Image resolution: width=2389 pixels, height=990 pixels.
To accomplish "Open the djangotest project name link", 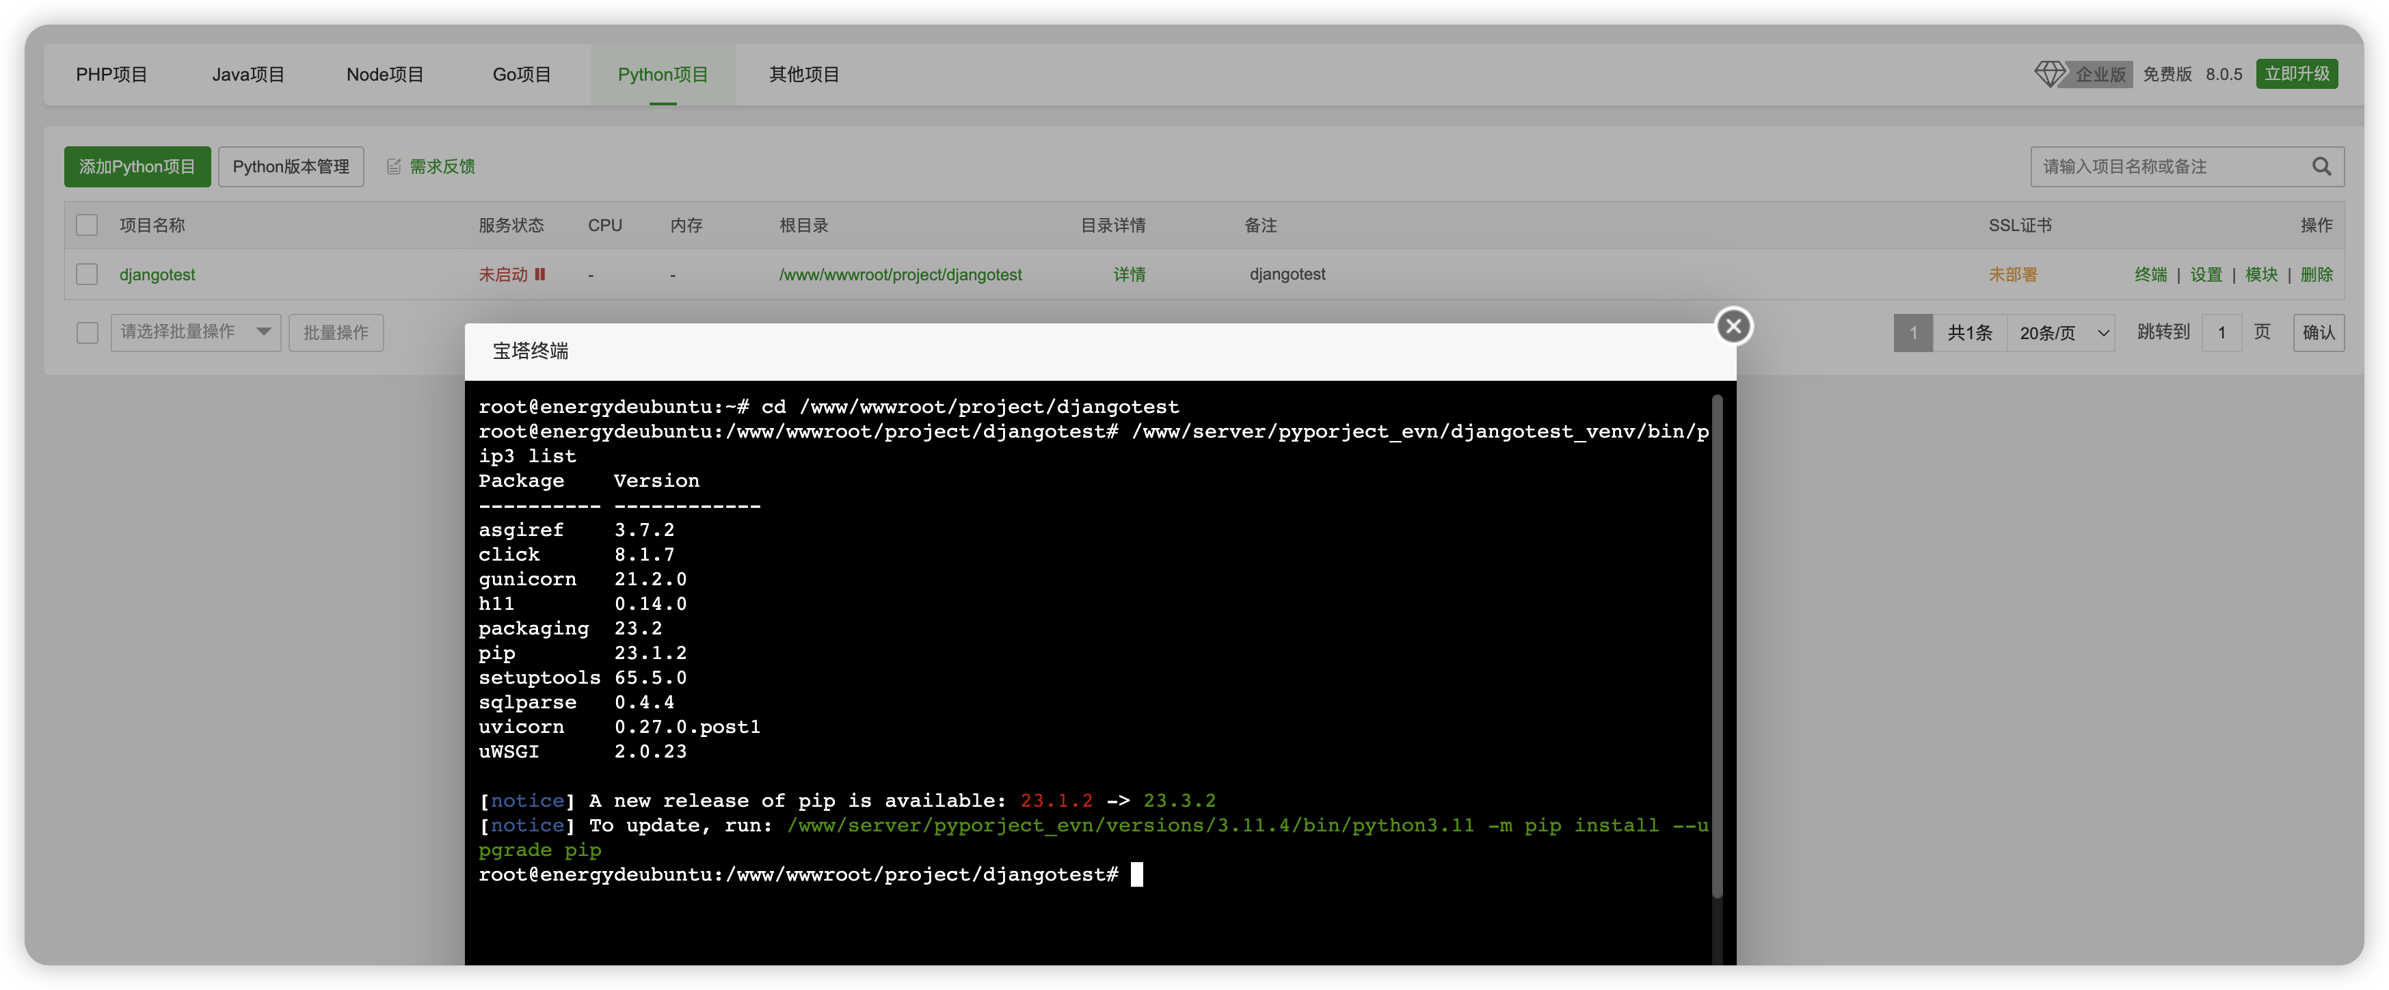I will (x=158, y=274).
